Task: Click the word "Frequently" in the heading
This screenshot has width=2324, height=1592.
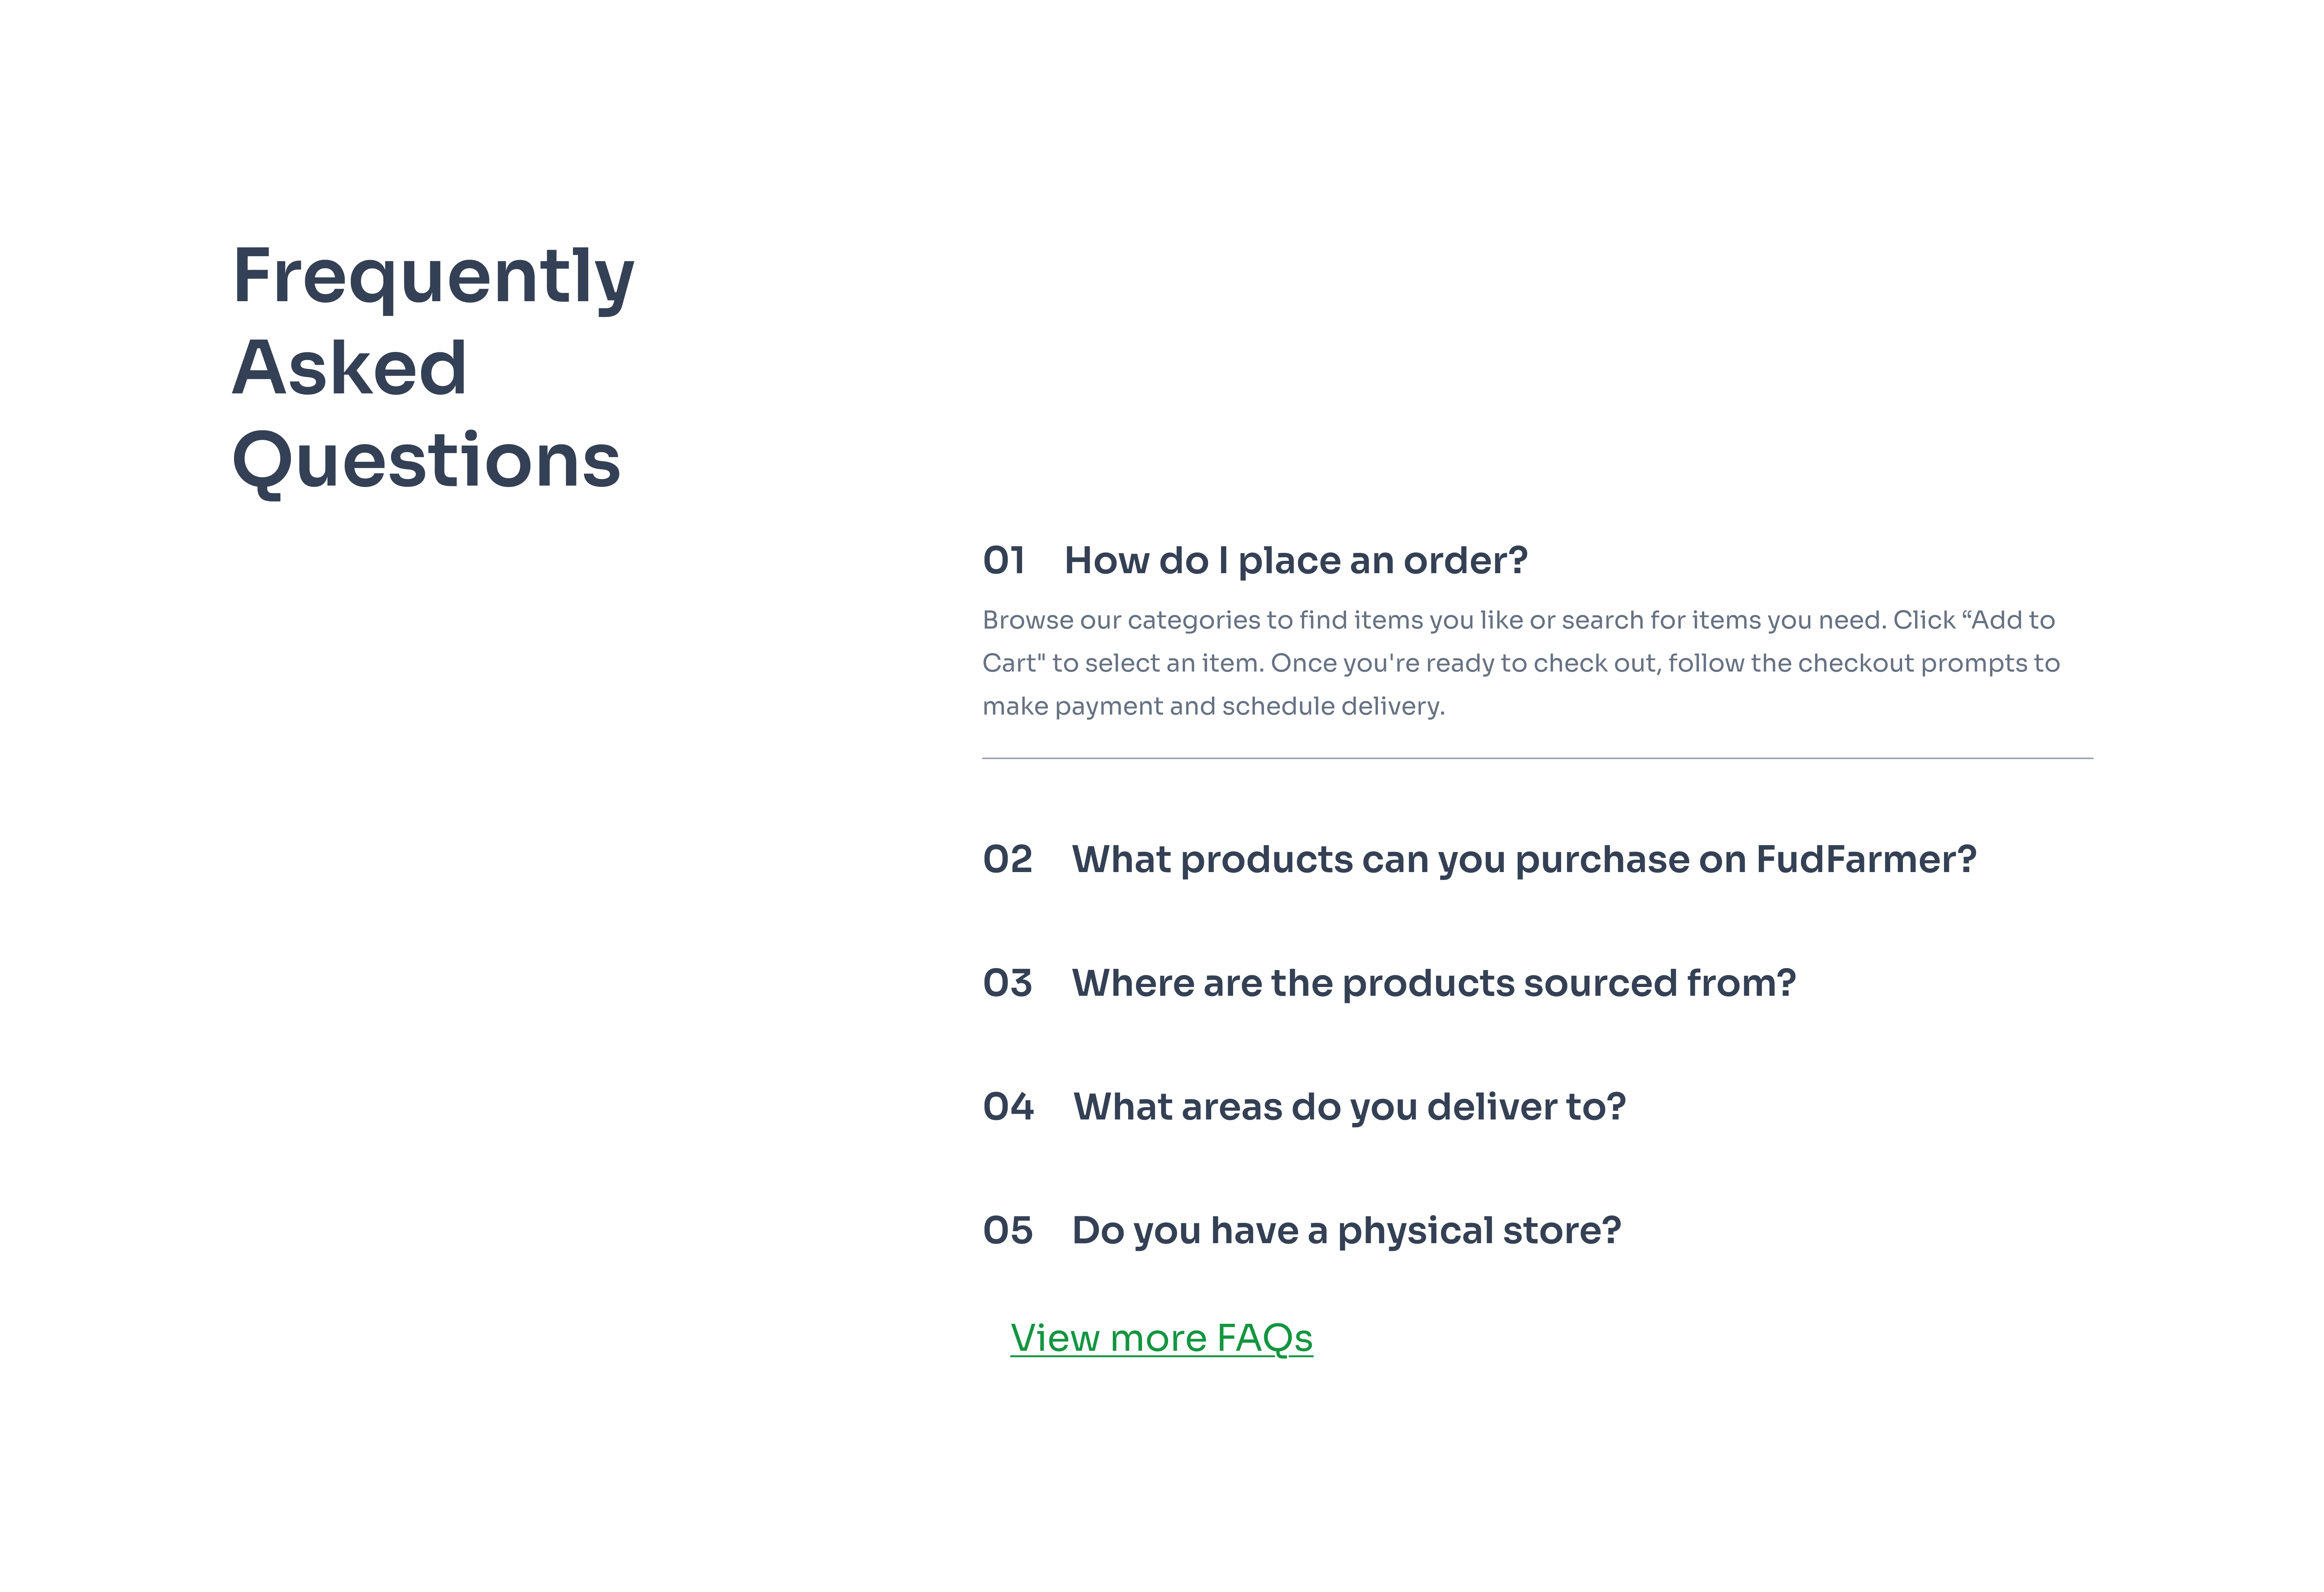Action: pyautogui.click(x=433, y=277)
